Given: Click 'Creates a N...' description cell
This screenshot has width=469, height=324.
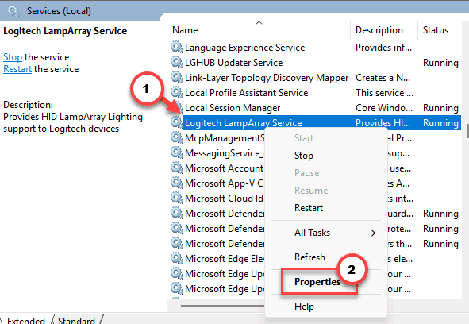Looking at the screenshot, I should [383, 78].
